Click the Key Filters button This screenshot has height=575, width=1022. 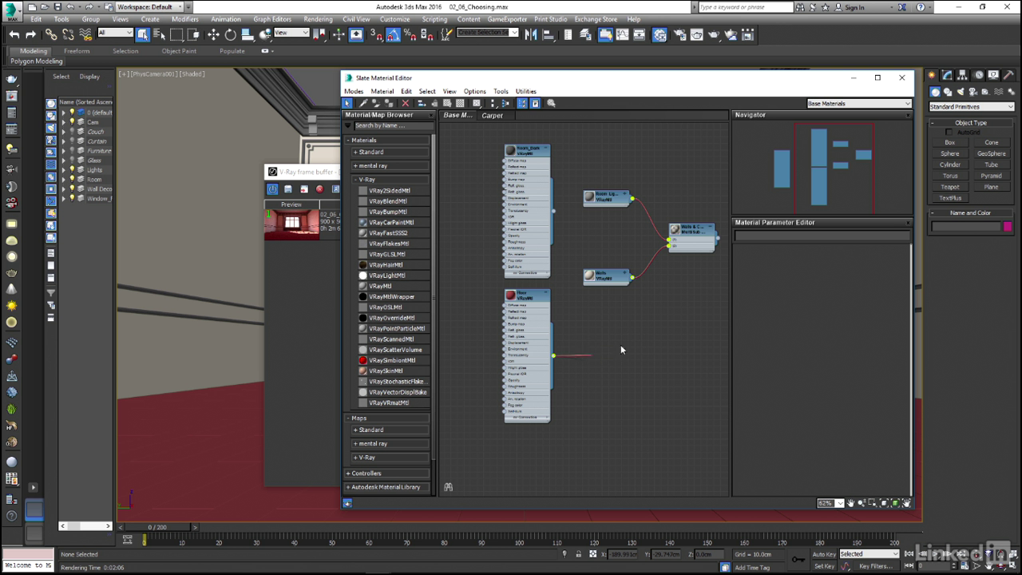tap(876, 566)
